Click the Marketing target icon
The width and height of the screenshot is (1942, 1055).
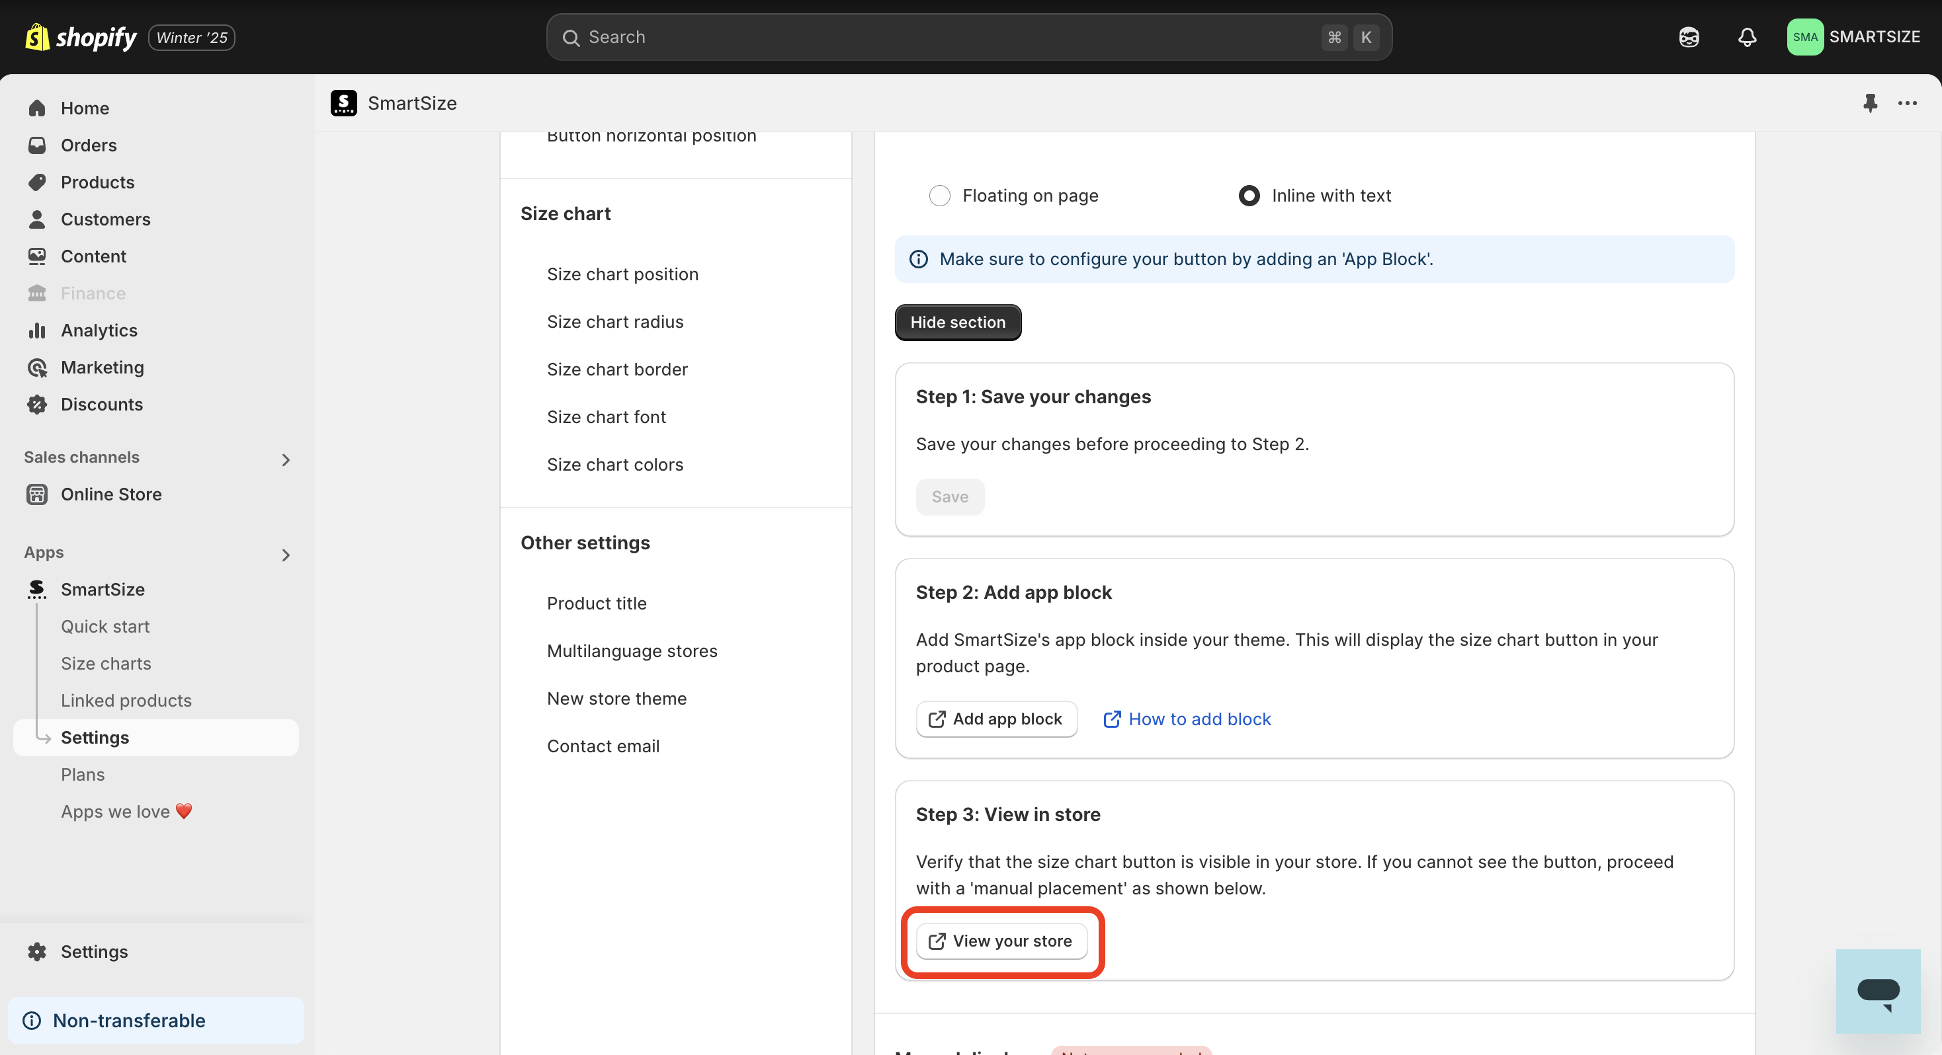click(37, 367)
